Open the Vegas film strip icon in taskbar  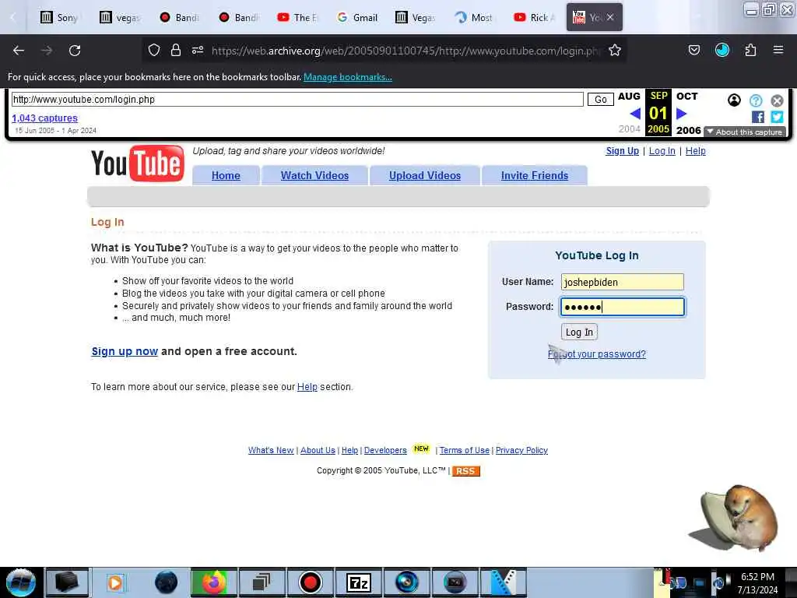pyautogui.click(x=504, y=582)
